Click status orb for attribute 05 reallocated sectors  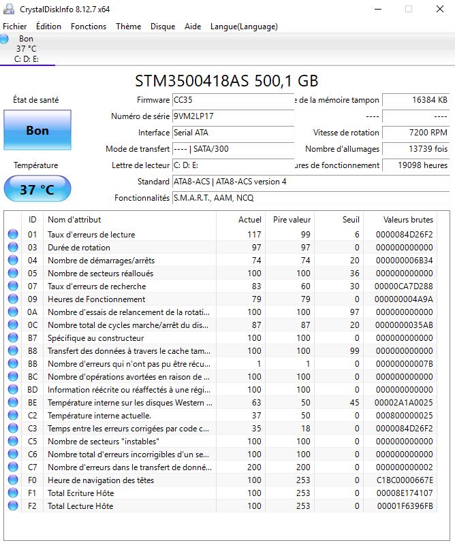pos(13,274)
